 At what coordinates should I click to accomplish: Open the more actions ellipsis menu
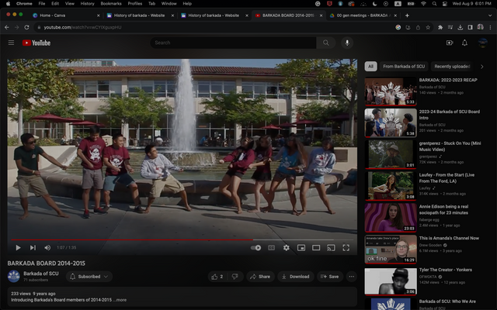pos(352,276)
